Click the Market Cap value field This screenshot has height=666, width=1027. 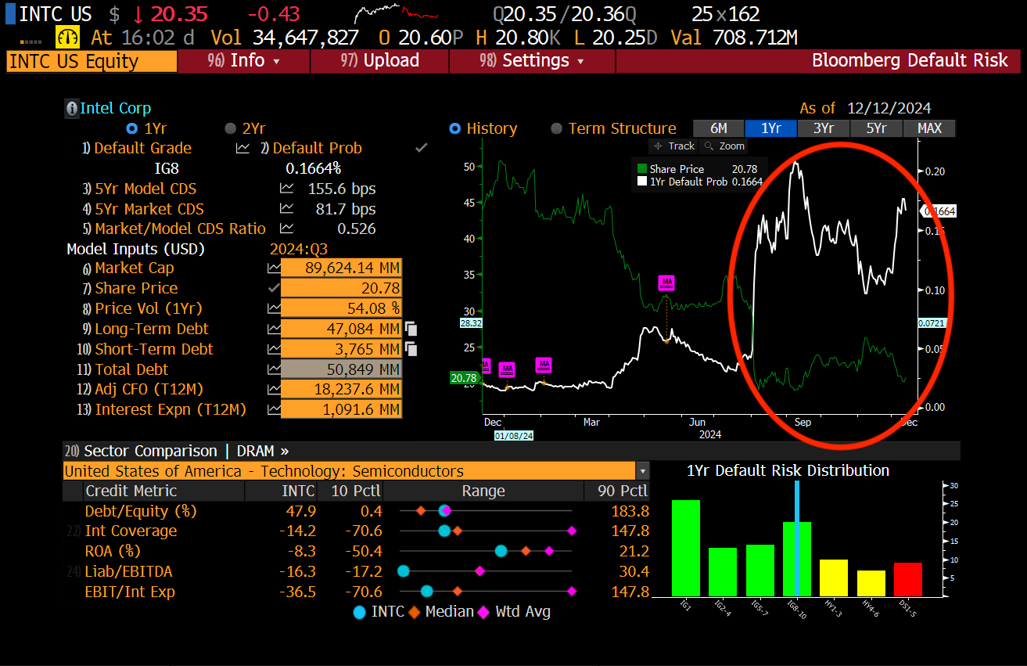click(x=341, y=268)
